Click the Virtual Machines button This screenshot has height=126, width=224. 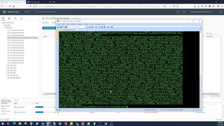pos(49,28)
